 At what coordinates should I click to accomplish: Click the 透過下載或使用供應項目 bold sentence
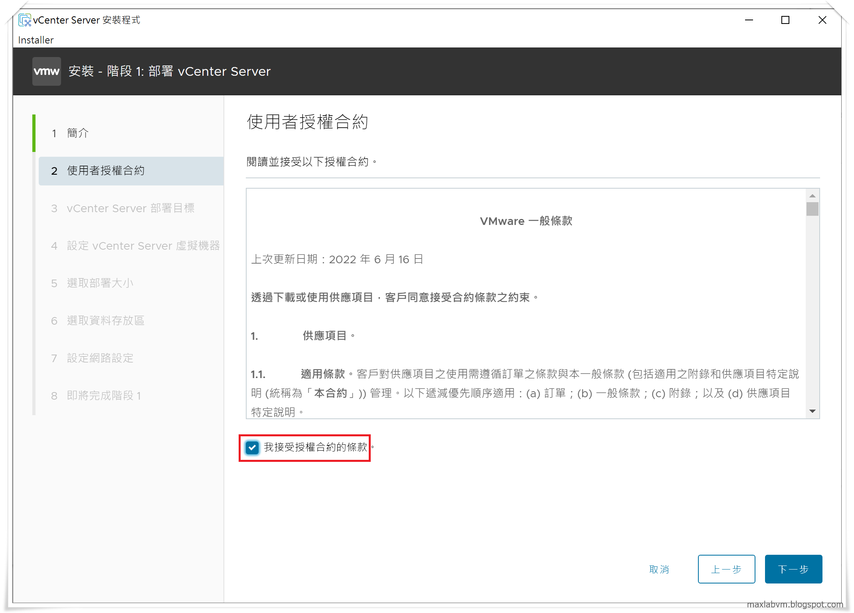(394, 298)
